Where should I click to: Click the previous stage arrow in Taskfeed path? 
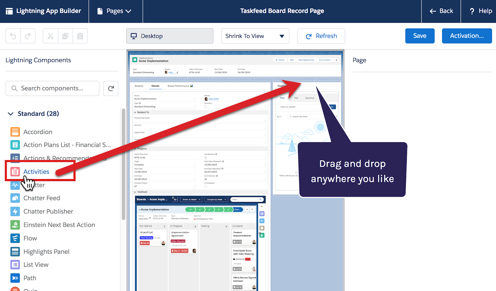click(x=247, y=209)
